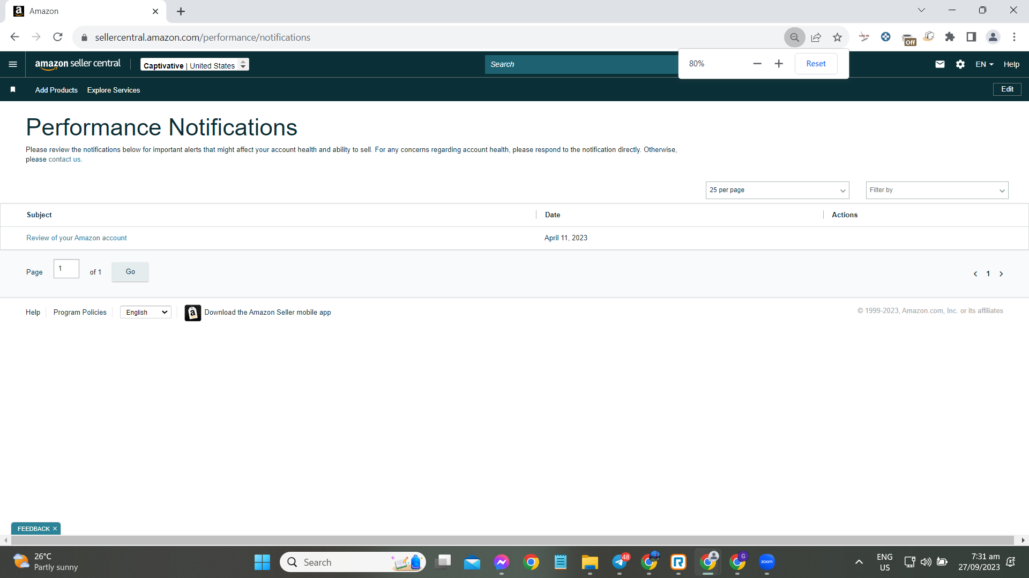
Task: Open the EN language dropdown
Action: tap(984, 64)
